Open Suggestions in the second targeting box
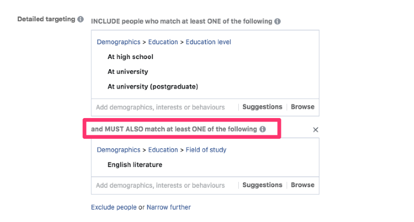414x222 pixels. click(262, 185)
